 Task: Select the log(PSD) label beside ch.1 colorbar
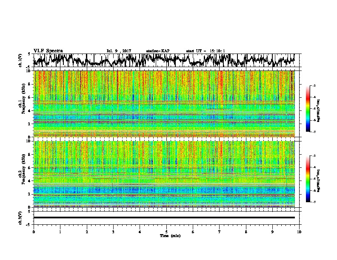click(x=319, y=110)
